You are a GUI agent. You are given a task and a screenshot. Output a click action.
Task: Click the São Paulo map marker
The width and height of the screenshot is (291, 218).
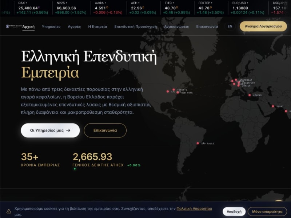pyautogui.click(x=198, y=143)
